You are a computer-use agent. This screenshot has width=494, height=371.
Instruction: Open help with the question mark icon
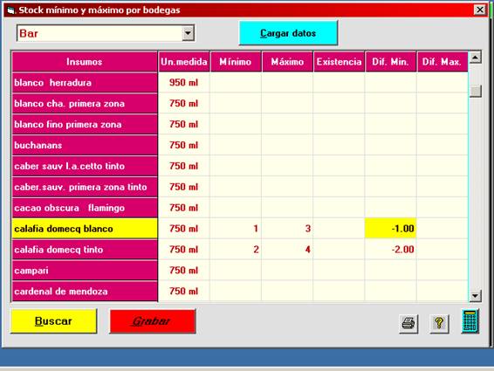coord(439,323)
